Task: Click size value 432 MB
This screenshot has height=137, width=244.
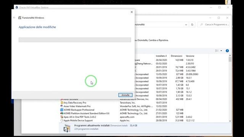Action: (180, 99)
